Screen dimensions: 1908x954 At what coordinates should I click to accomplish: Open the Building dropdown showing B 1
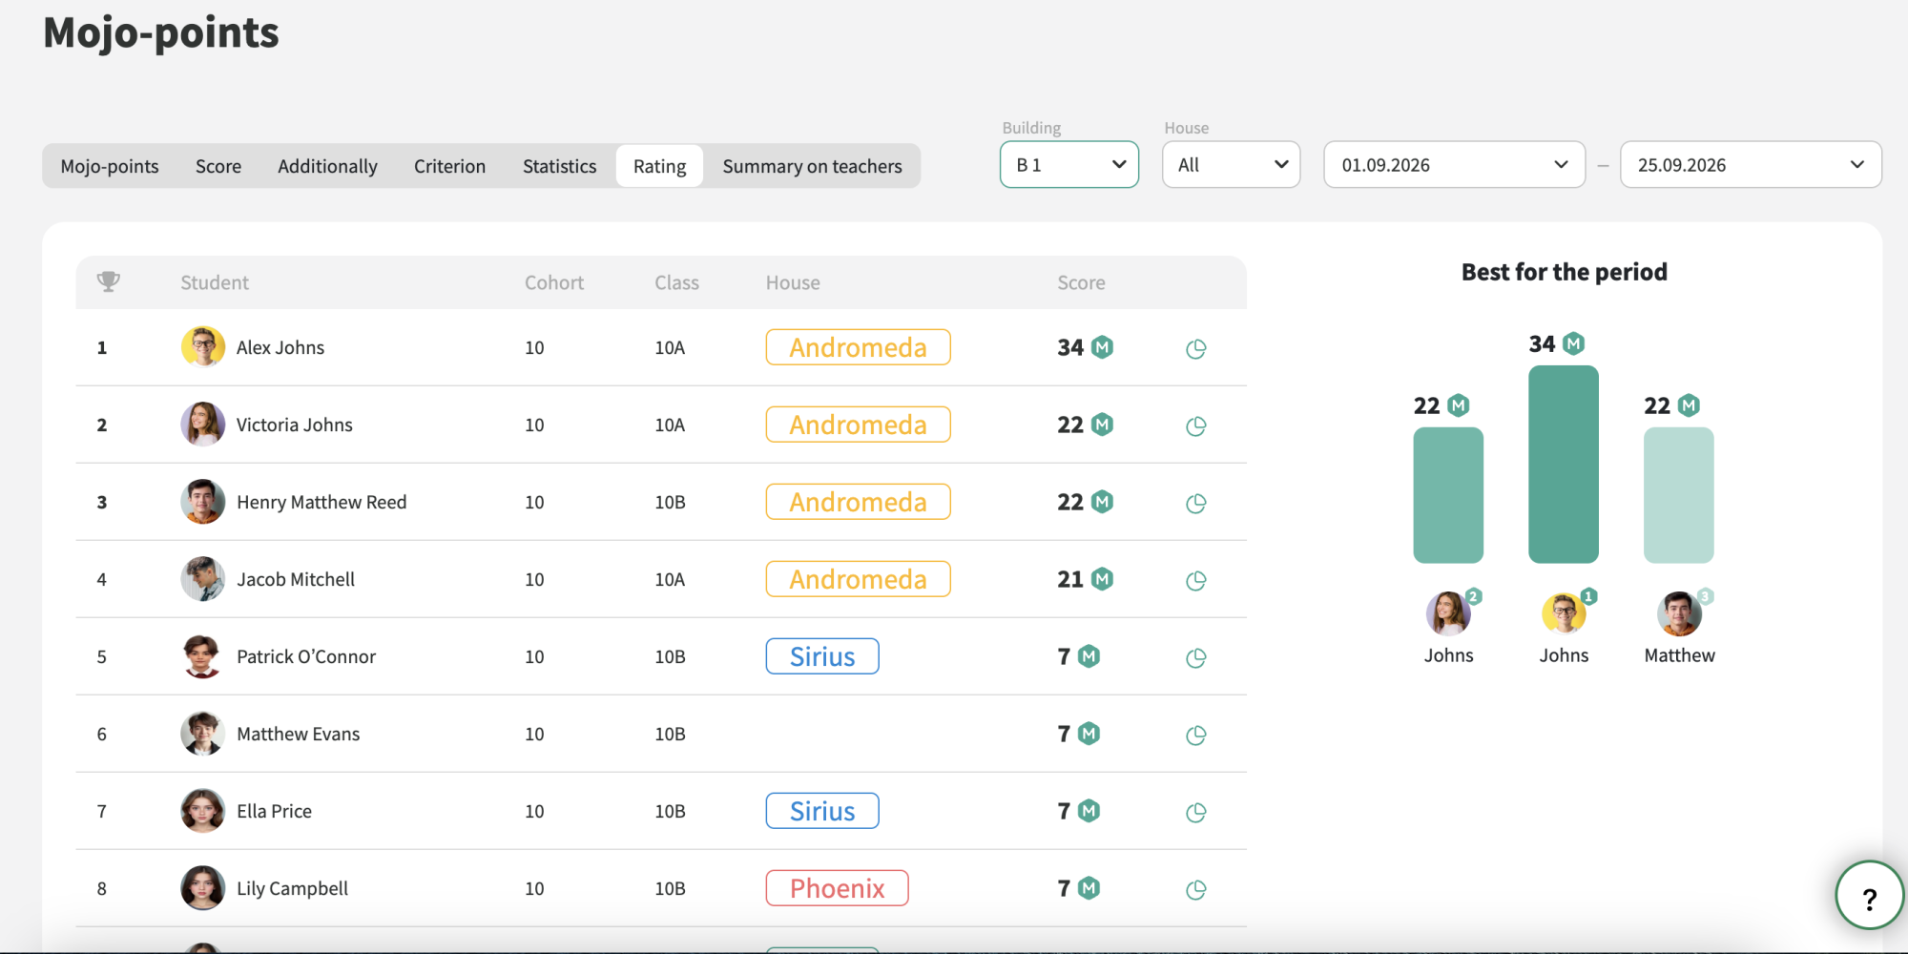click(1069, 165)
